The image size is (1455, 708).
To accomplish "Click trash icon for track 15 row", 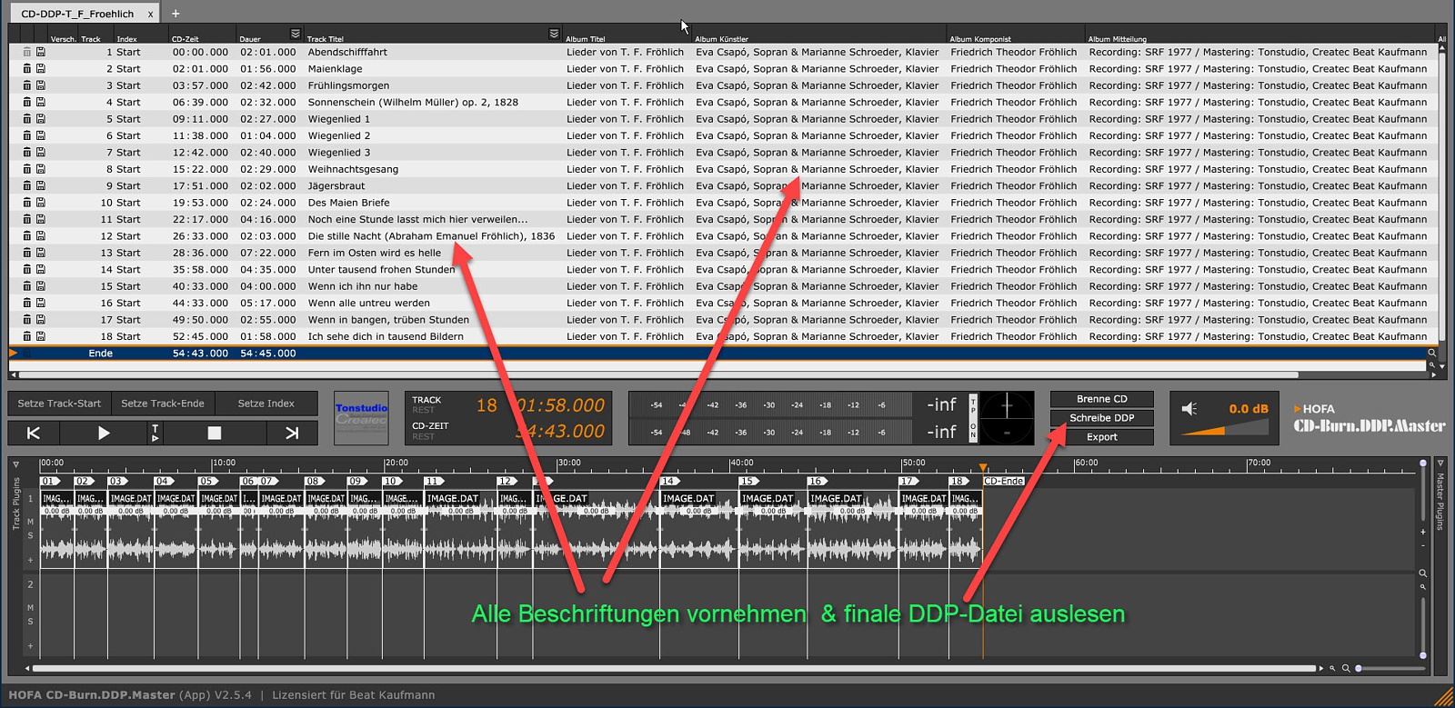I will pos(27,286).
